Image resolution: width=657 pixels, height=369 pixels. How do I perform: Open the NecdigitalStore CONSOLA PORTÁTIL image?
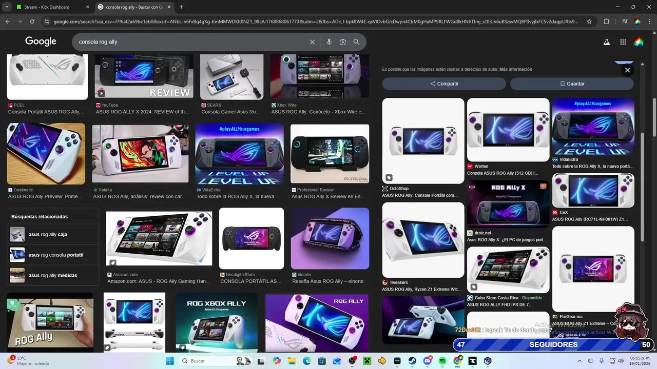pyautogui.click(x=251, y=238)
